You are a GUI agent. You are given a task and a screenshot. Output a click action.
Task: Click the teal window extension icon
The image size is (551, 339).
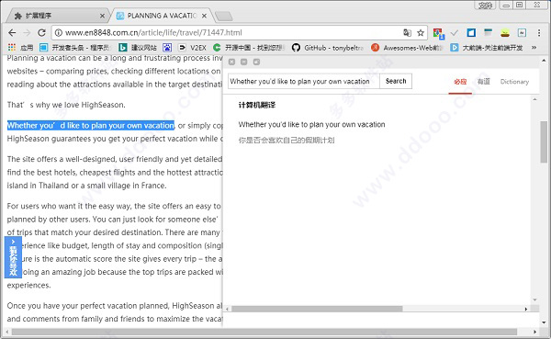pyautogui.click(x=488, y=33)
